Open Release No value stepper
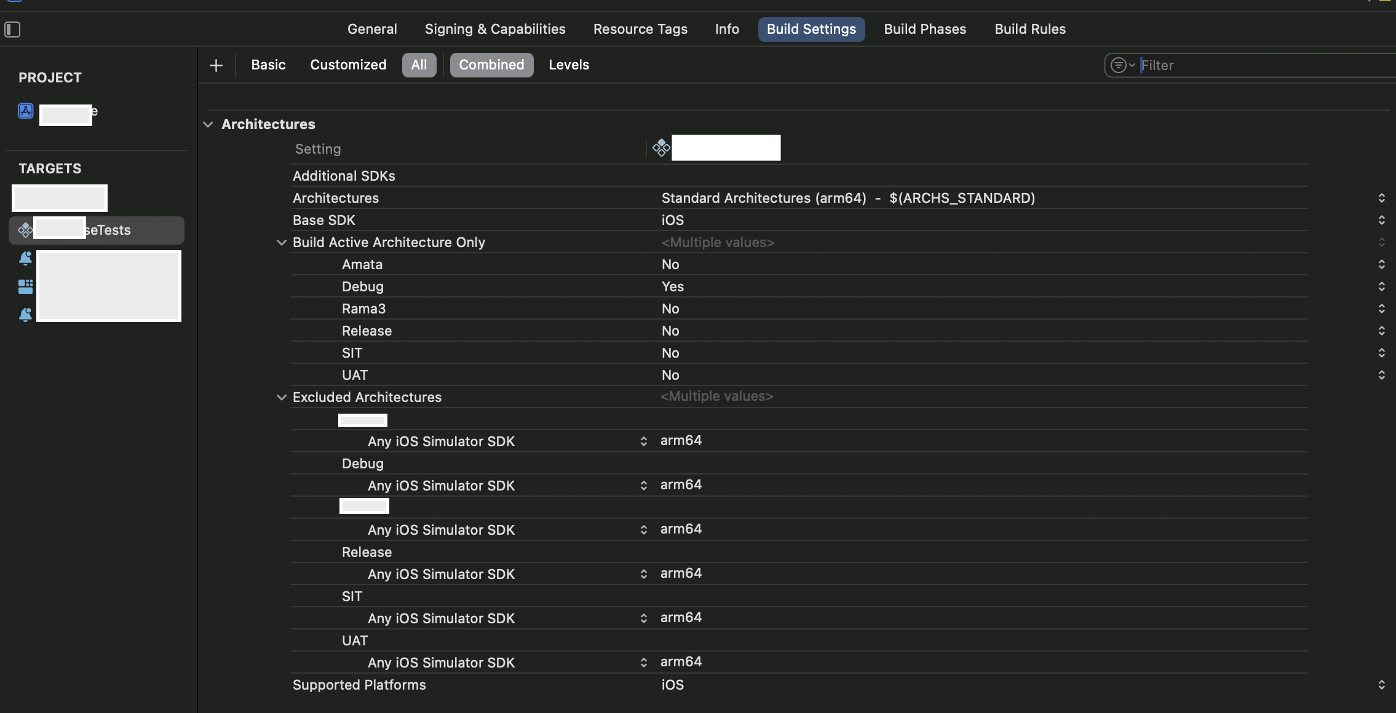Viewport: 1396px width, 713px height. 1381,331
